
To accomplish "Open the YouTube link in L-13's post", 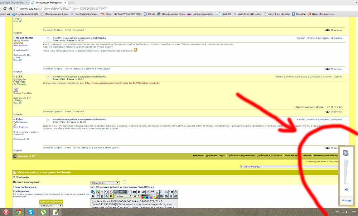I will pyautogui.click(x=122, y=83).
